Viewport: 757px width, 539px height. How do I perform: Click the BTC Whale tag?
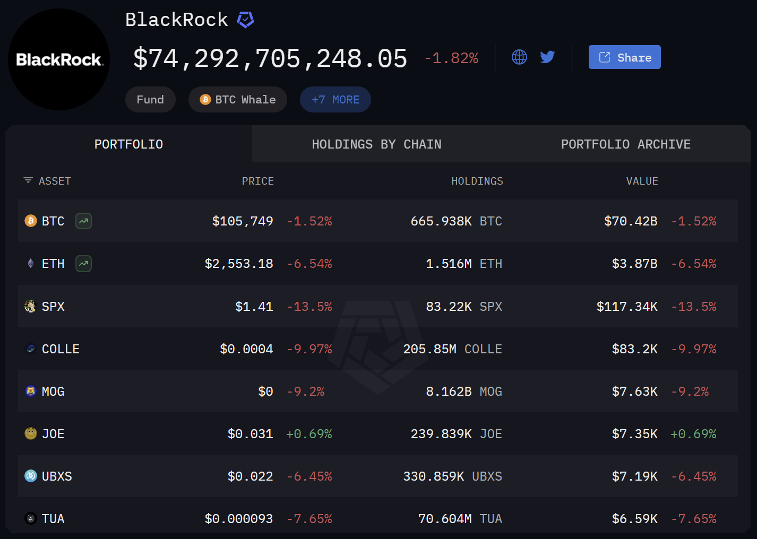[238, 100]
